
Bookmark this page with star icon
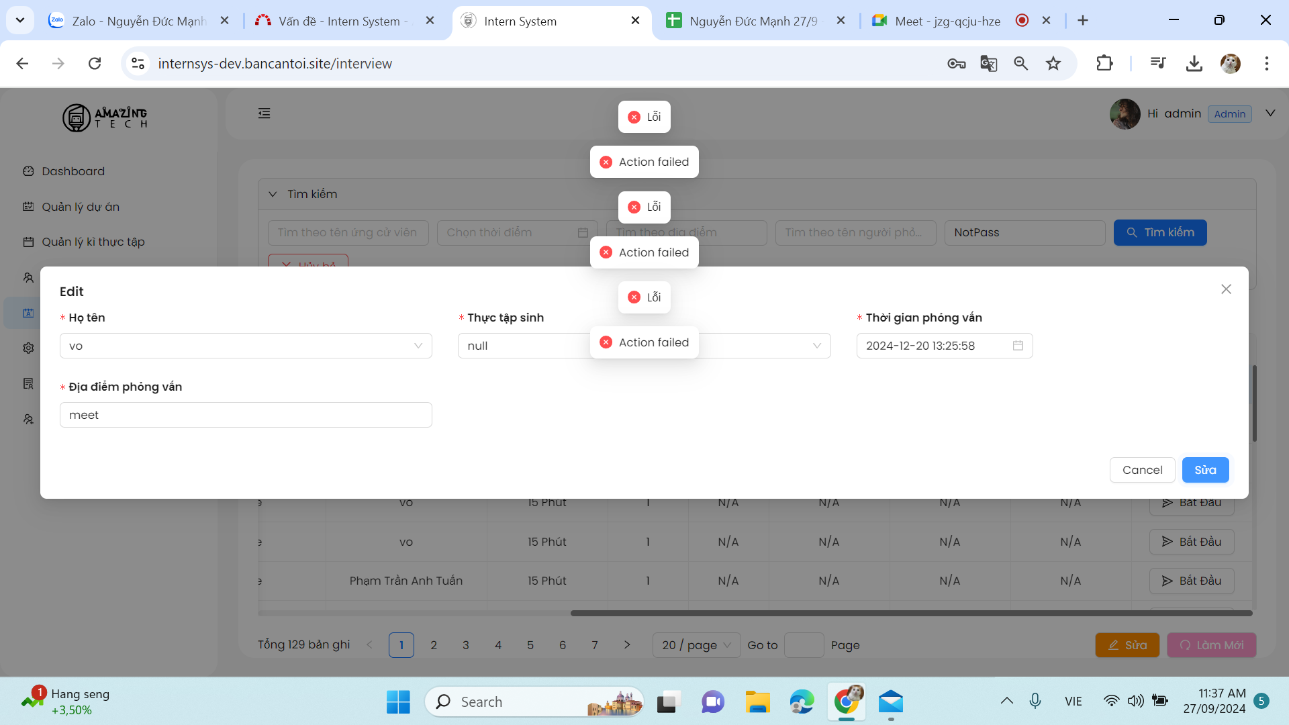click(x=1053, y=64)
